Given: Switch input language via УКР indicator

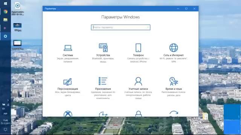Looking at the screenshot, I should (5, 114).
